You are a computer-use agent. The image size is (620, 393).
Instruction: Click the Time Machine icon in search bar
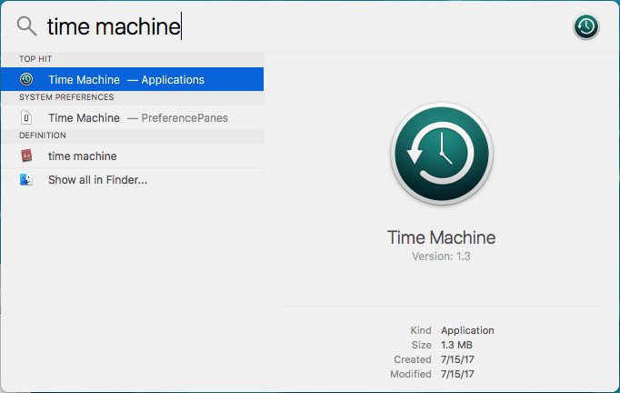click(586, 26)
